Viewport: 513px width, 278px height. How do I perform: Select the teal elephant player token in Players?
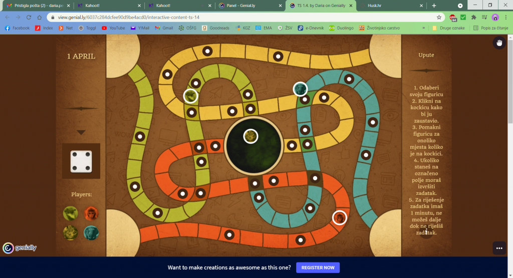coord(91,232)
